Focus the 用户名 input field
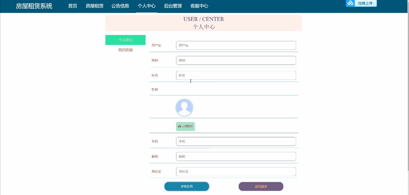 (236, 45)
